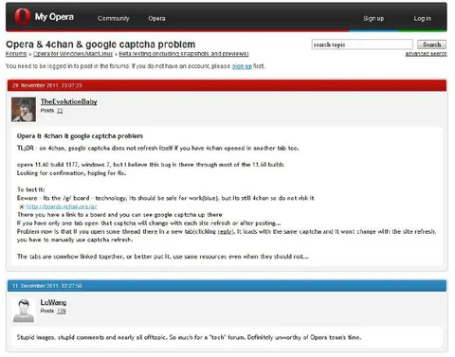Screen dimensions: 455x357
Task: Click LoWang's default avatar
Action: coord(24,311)
